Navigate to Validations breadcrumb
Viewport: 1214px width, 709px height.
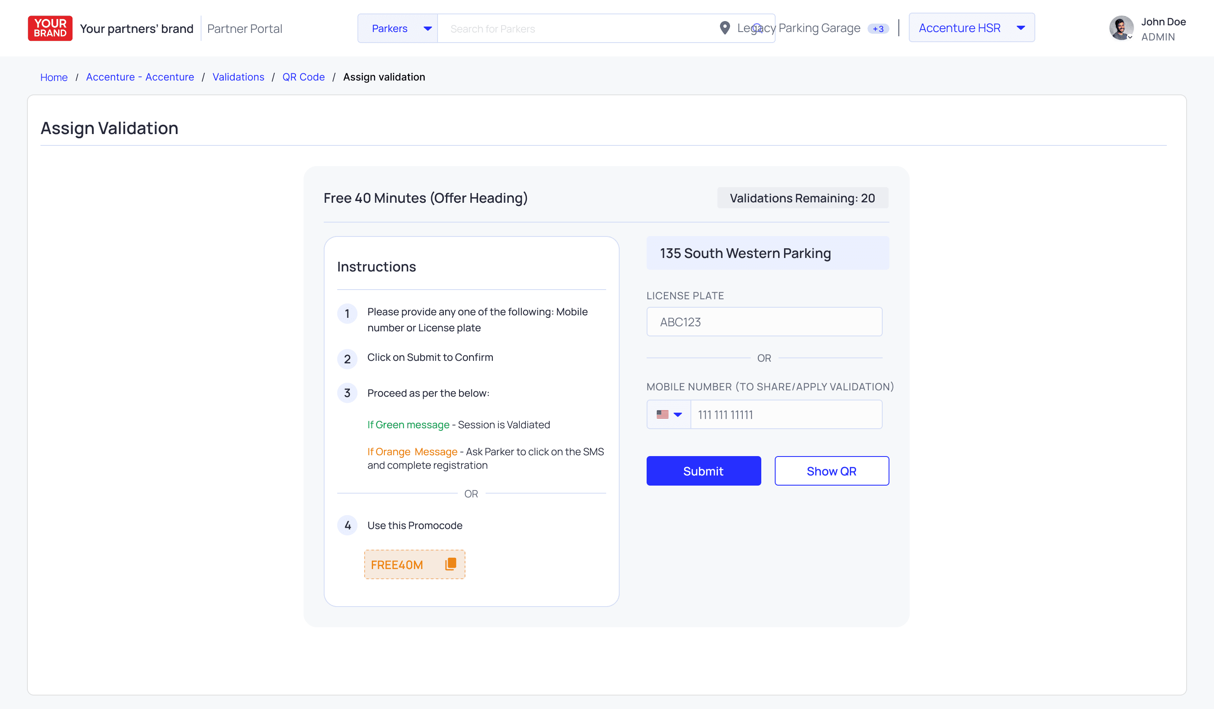pyautogui.click(x=238, y=77)
